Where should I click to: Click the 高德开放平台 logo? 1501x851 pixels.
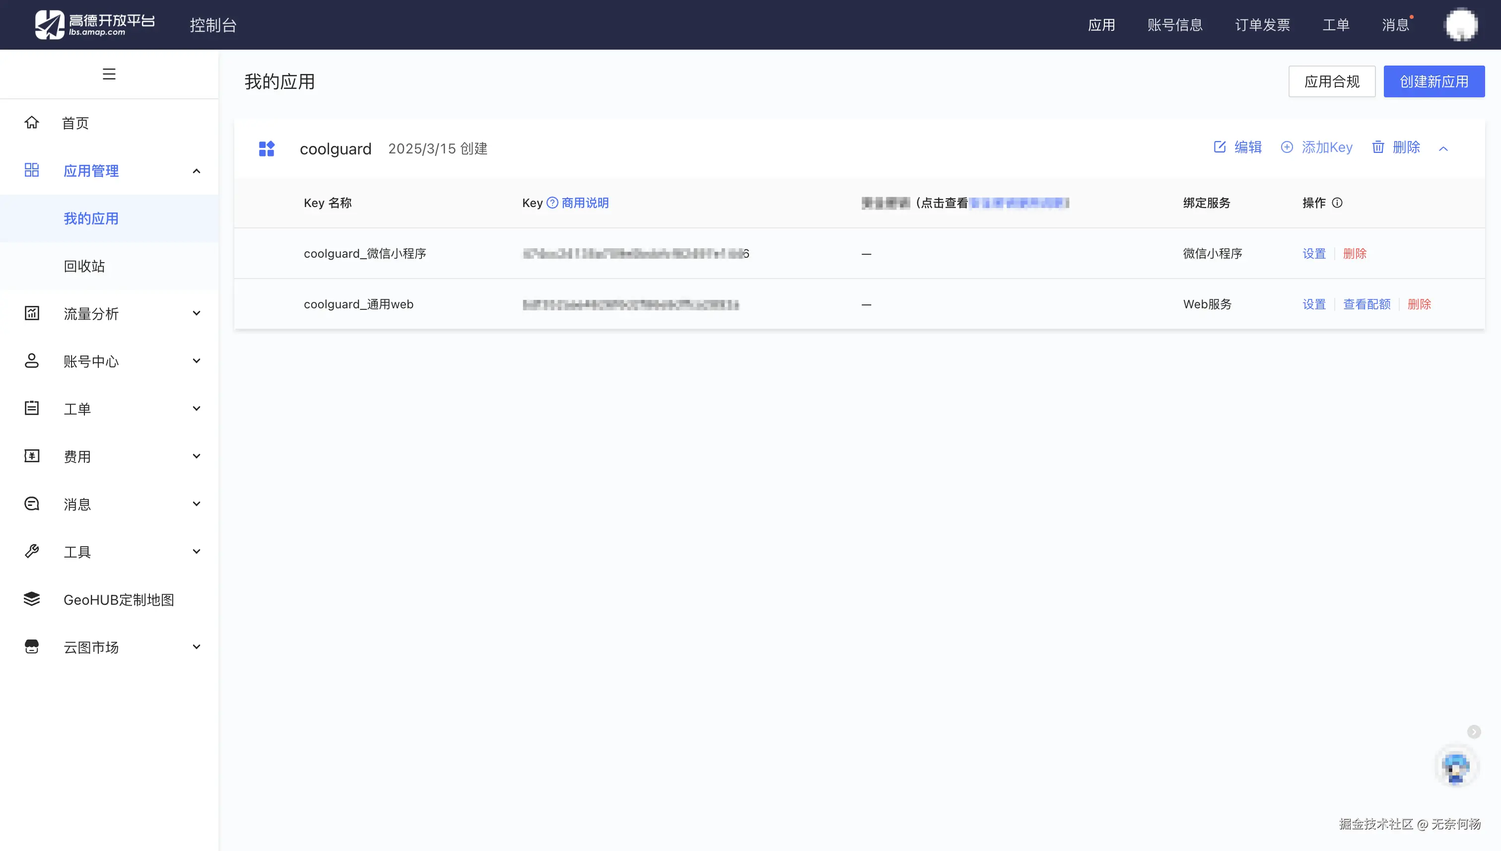click(x=95, y=24)
